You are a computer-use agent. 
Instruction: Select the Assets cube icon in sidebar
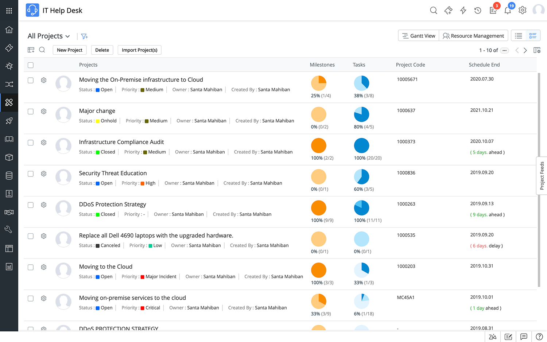coord(9,157)
